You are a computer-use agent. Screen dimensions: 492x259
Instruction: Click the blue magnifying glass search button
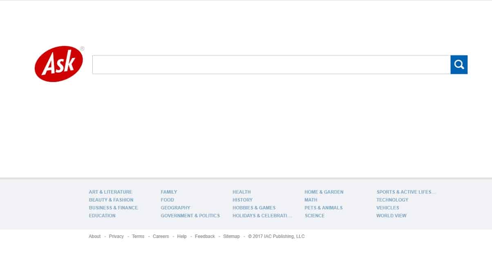click(x=459, y=64)
